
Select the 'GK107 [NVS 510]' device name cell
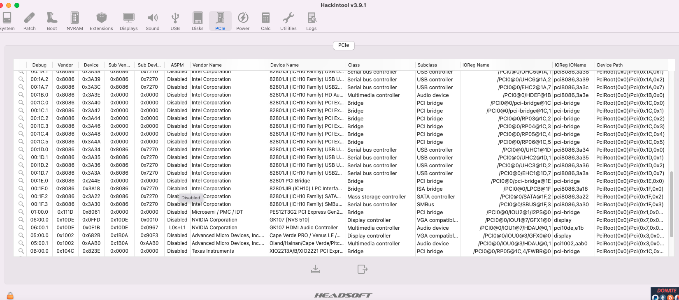(290, 220)
